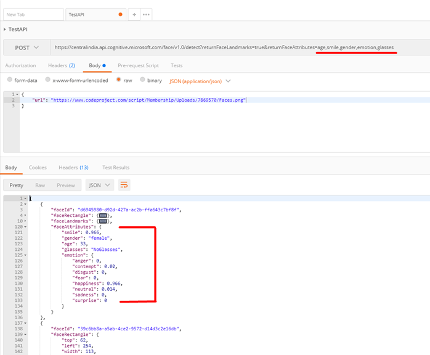Click the unsaved orange dot on TestAPI tab

120,14
